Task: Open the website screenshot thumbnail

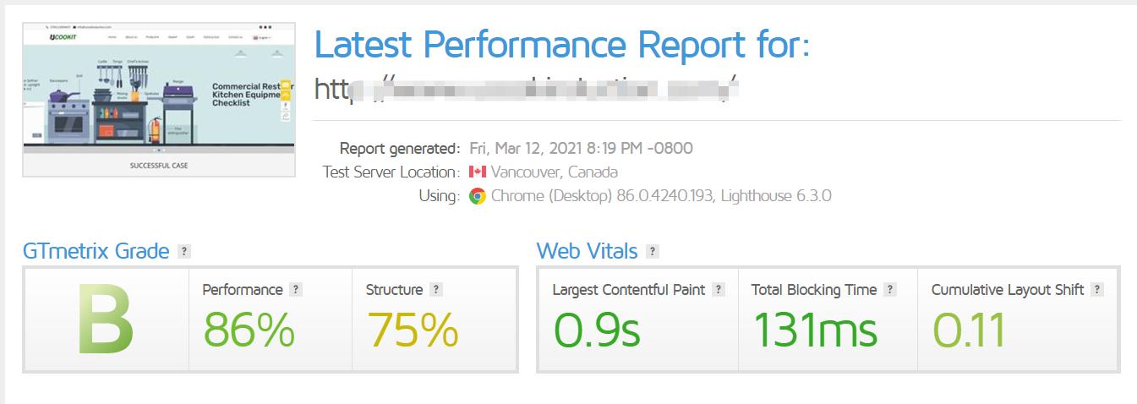Action: coord(159,100)
